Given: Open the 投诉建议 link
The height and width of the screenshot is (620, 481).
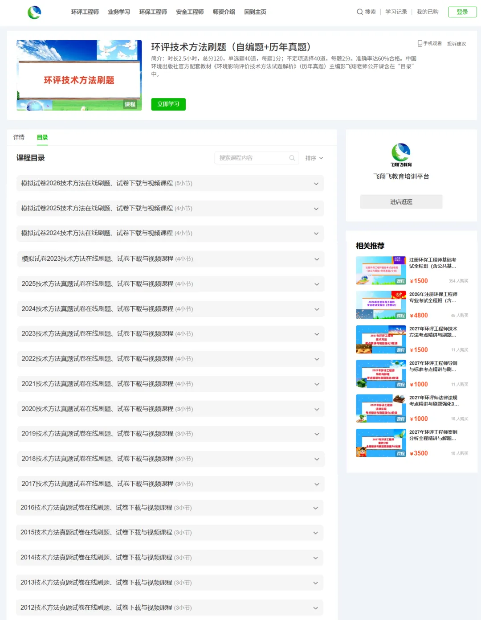Looking at the screenshot, I should point(457,44).
